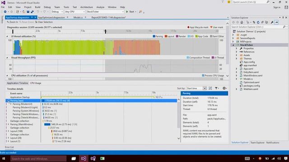Click Sync with Active Document icon
The height and width of the screenshot is (162, 289).
(254, 22)
